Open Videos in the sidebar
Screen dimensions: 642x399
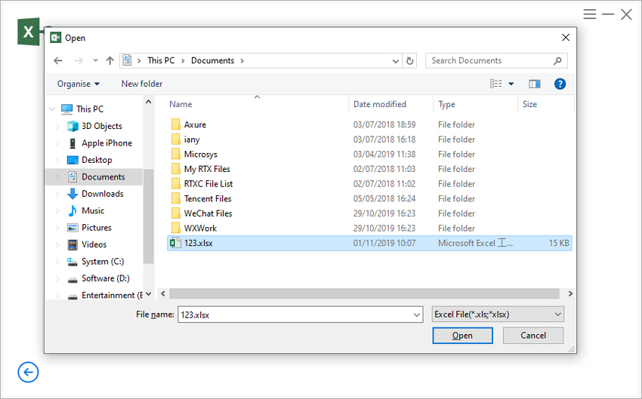coord(94,244)
